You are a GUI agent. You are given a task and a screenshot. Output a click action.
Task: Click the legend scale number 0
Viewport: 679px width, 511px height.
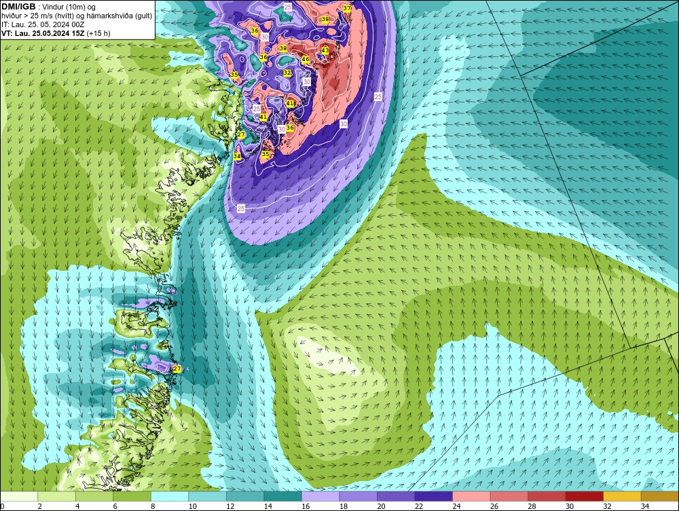click(x=2, y=506)
